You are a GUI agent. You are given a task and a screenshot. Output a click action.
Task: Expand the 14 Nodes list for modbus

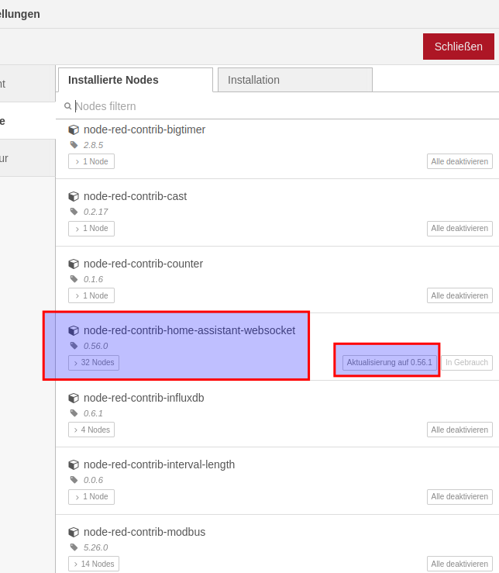click(x=94, y=564)
